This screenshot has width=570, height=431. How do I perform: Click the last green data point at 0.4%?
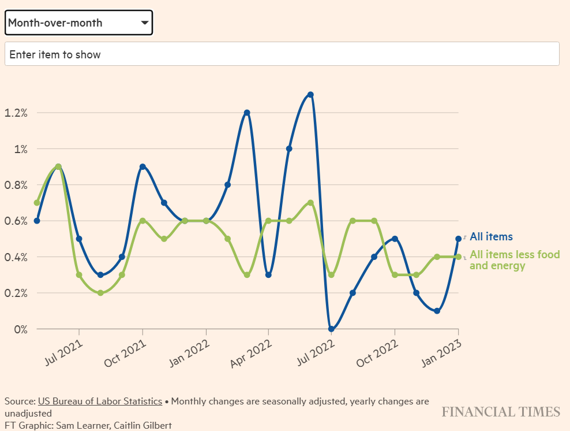(x=459, y=258)
